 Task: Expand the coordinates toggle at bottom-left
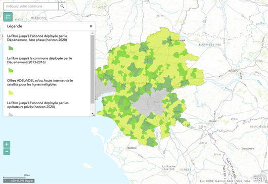tap(6, 181)
